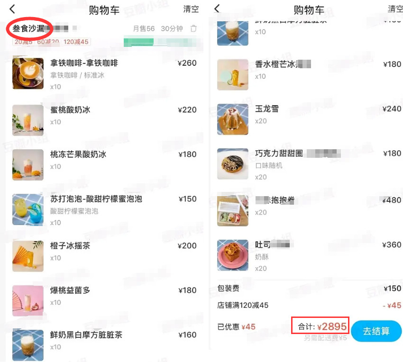Select the 巧克力甜甜圈 donut image

233,164
